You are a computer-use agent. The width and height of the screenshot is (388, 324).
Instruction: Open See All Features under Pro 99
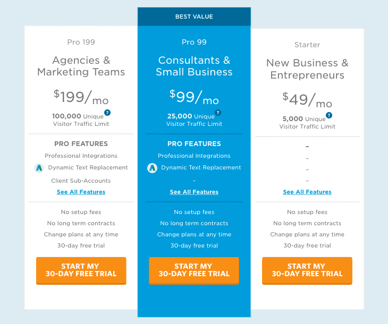[194, 192]
